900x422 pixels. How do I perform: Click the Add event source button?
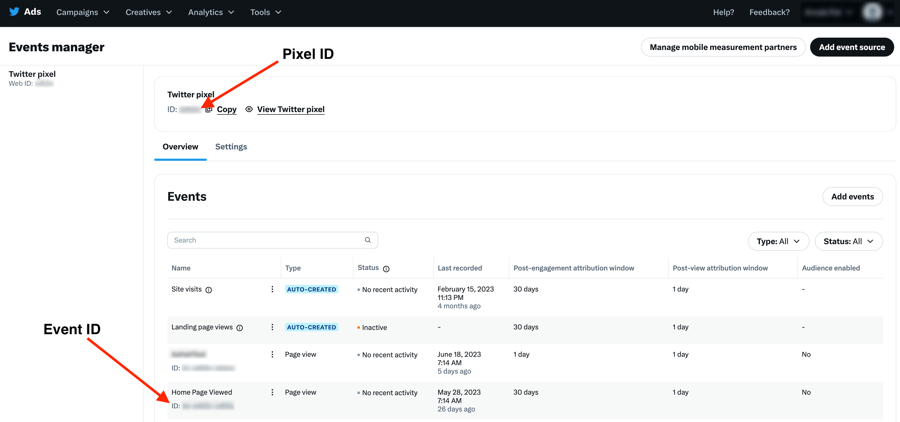[852, 47]
